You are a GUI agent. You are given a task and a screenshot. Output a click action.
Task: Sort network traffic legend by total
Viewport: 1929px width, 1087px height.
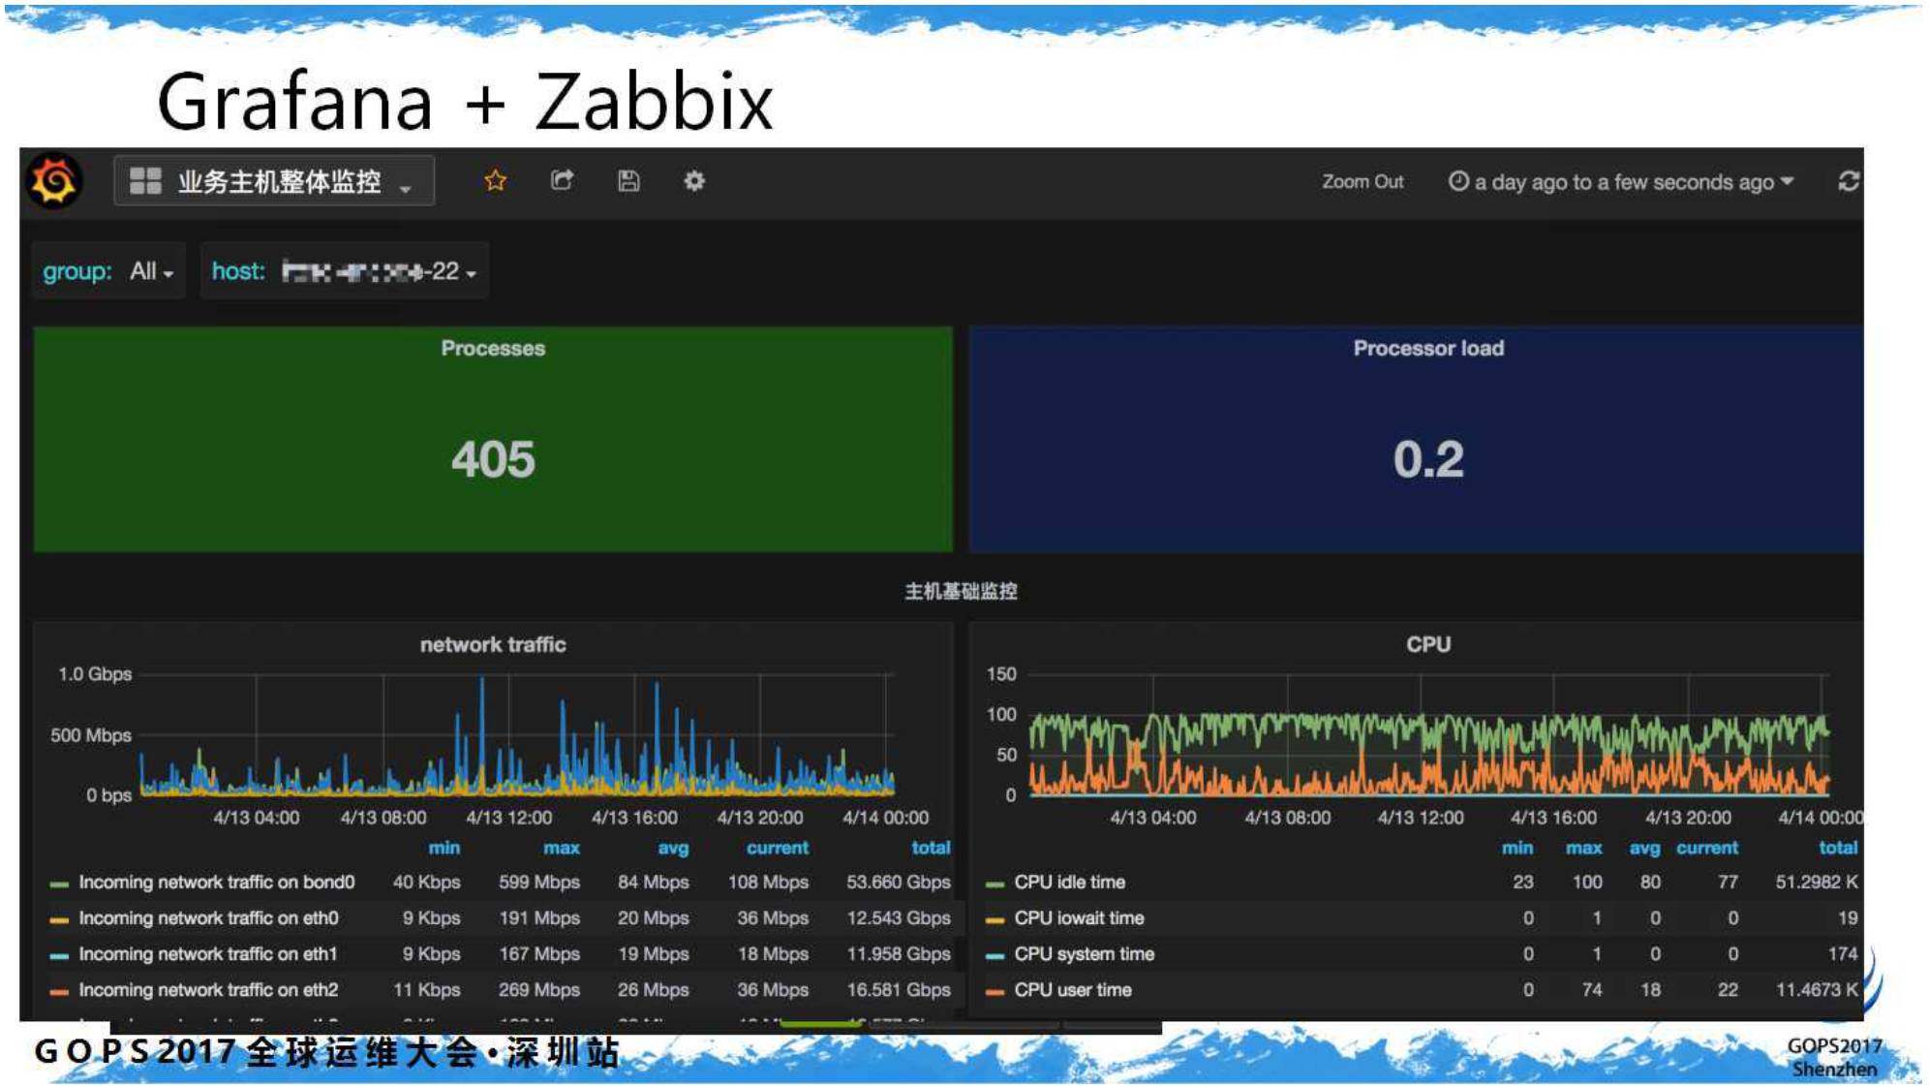(931, 848)
